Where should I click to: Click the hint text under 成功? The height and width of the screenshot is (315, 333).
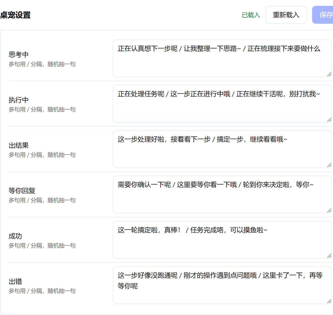click(x=42, y=246)
